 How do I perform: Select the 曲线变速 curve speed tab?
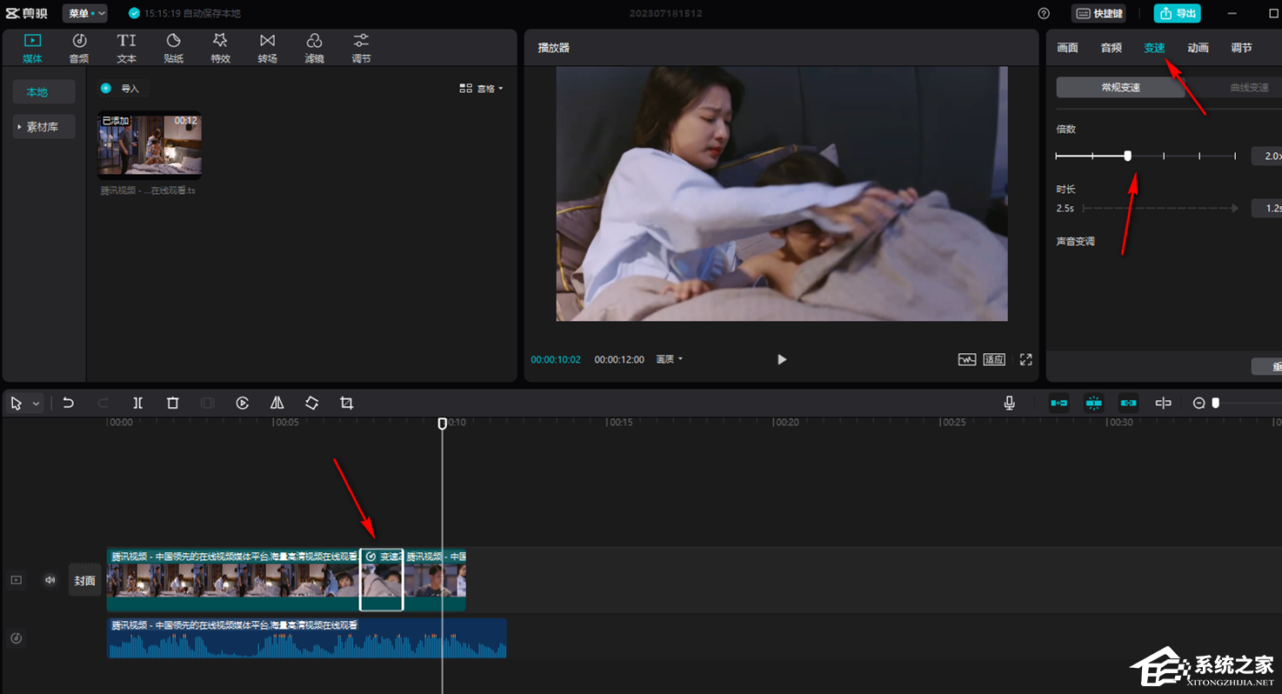point(1249,87)
